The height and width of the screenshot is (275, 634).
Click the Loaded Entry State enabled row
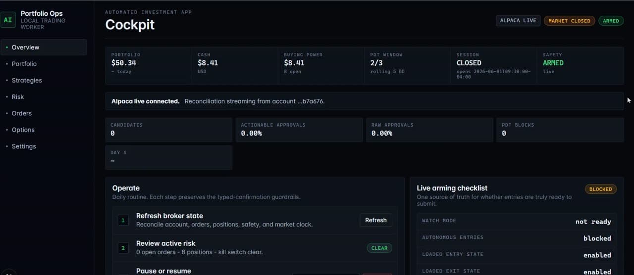click(517, 255)
